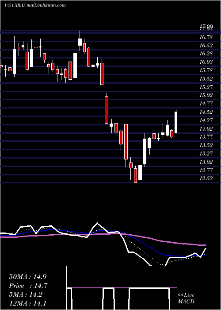The width and height of the screenshot is (221, 310).
Task: Click the 16.03 price axis label
Action: (206, 62)
